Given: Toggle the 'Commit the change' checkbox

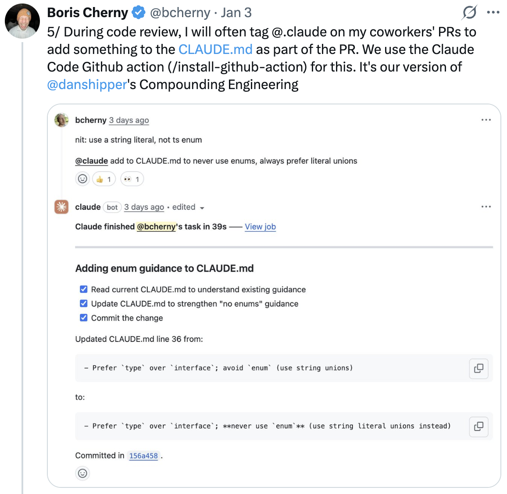Looking at the screenshot, I should 83,318.
